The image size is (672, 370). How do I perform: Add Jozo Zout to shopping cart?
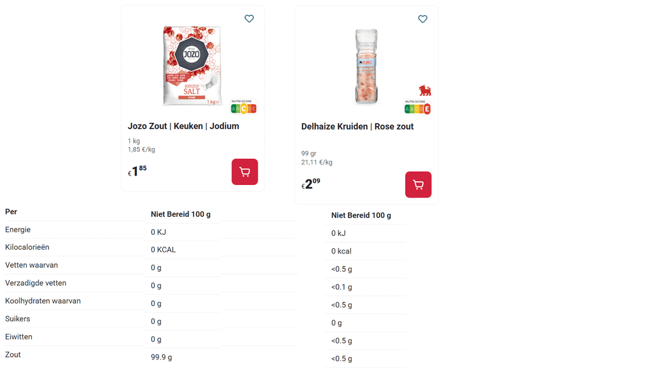point(245,172)
